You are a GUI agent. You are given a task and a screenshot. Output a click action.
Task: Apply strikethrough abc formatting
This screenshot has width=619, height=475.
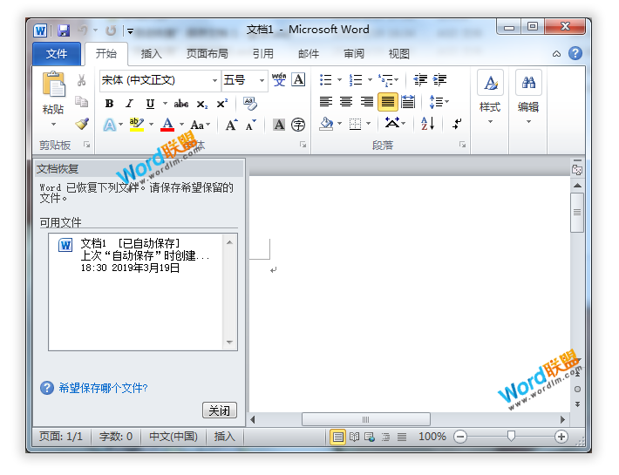[x=181, y=104]
